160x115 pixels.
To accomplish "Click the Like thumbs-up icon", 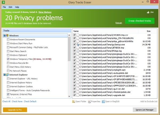I will pyautogui.click(x=148, y=12).
